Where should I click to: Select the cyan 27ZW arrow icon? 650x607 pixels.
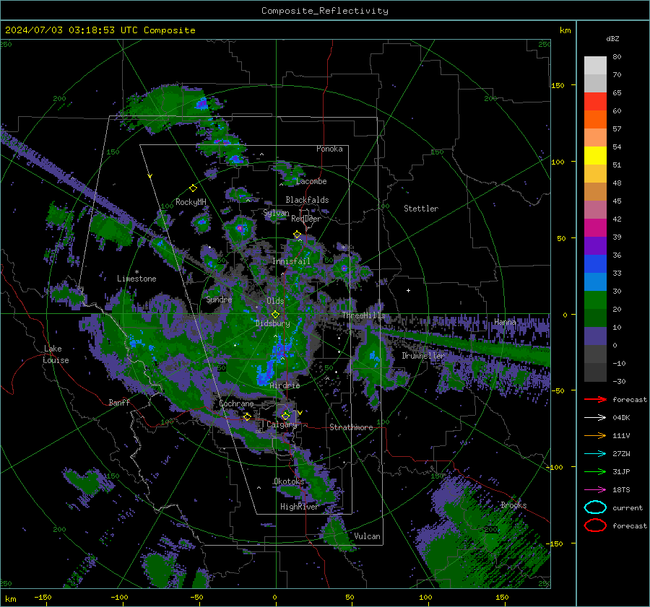point(595,454)
